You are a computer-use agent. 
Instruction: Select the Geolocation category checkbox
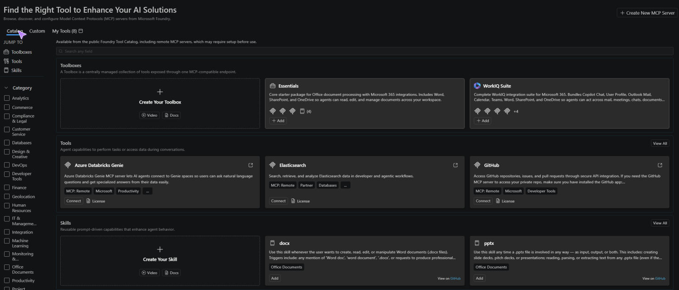7,197
